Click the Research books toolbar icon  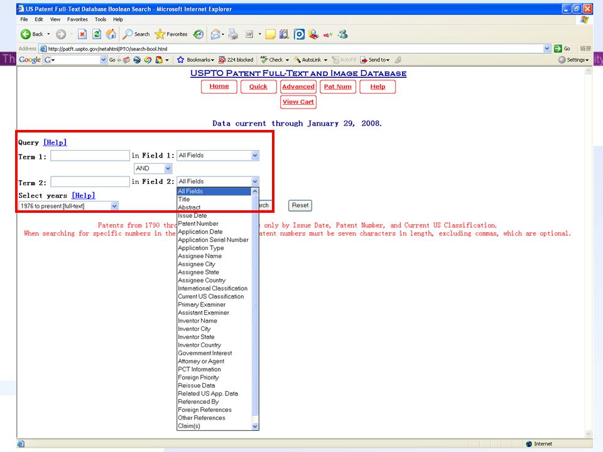[x=284, y=34]
